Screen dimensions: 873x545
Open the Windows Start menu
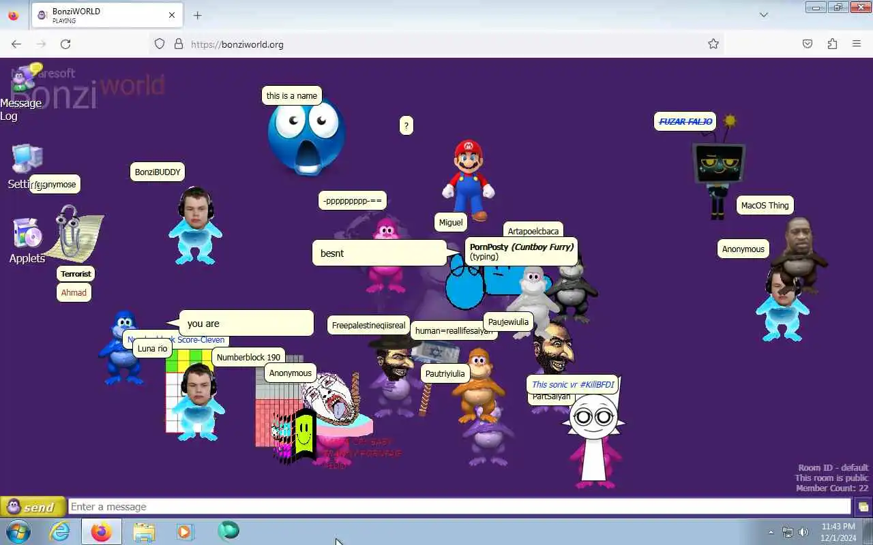17,531
